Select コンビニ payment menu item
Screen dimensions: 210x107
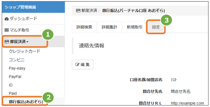pyautogui.click(x=17, y=60)
